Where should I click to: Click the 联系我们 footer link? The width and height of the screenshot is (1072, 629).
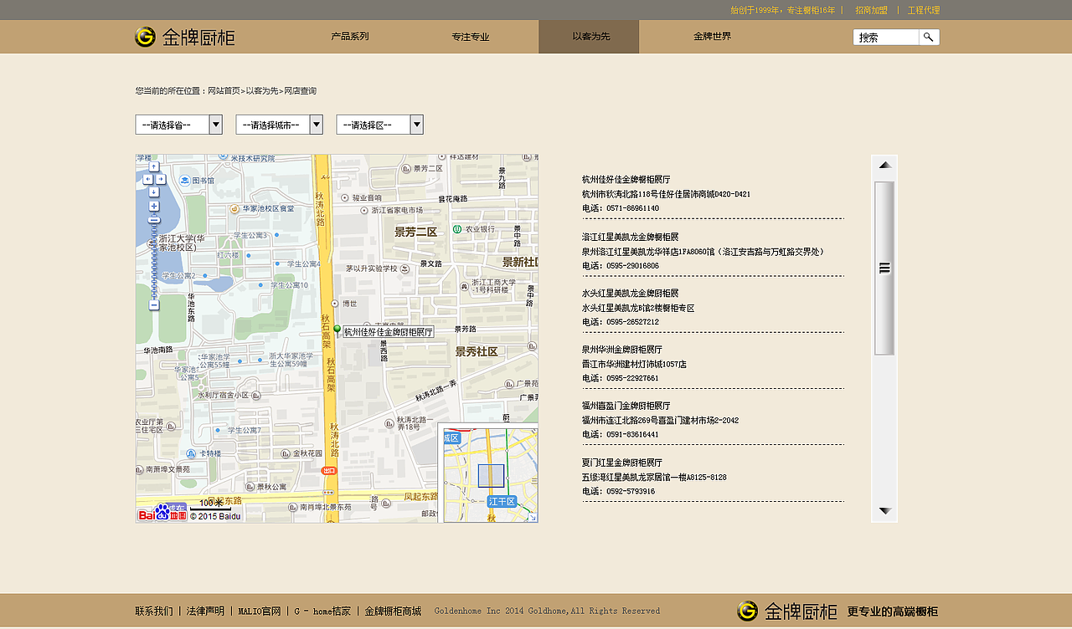tap(154, 611)
